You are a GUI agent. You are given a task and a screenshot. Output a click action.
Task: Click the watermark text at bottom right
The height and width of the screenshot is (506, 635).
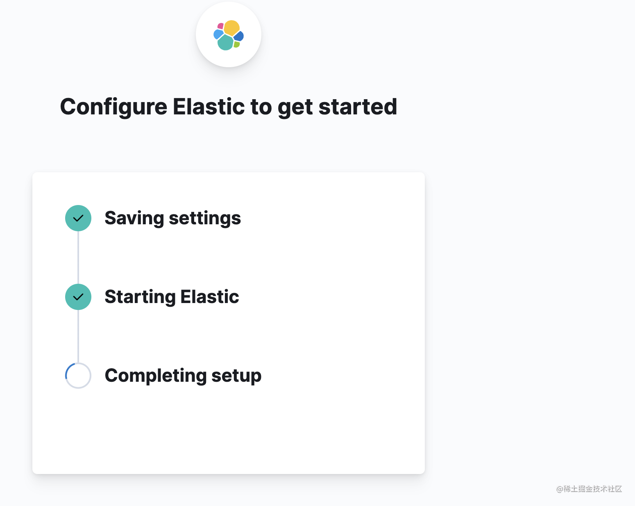[x=589, y=489]
